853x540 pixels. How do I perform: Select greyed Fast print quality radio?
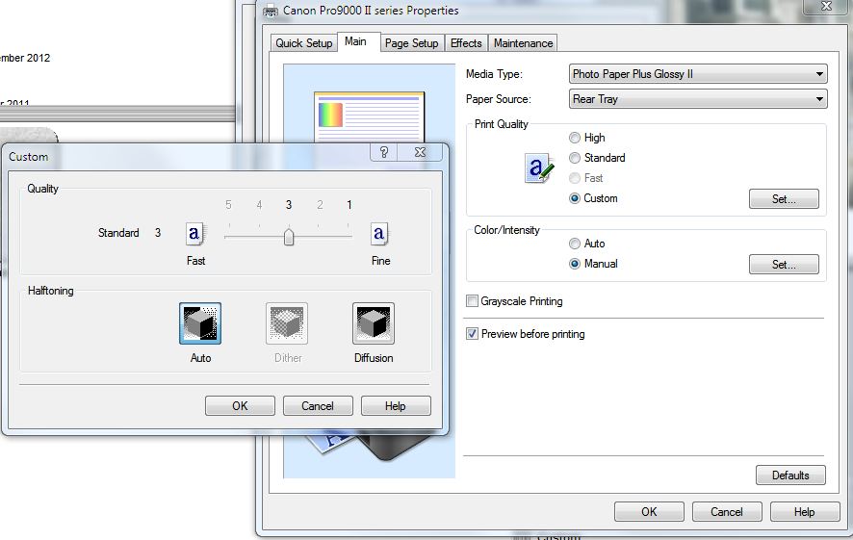point(575,178)
